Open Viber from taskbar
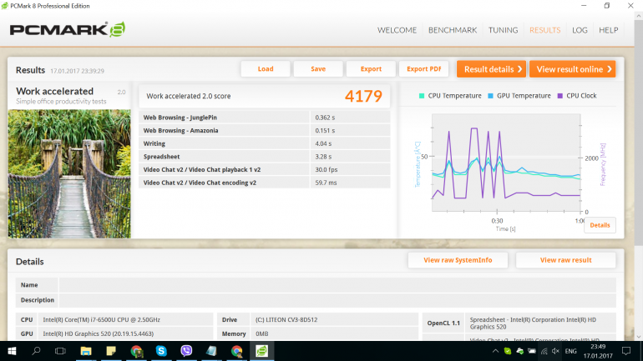The width and height of the screenshot is (643, 361). click(186, 351)
